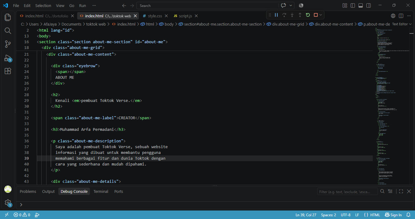Toggle the secondary side bar layout button
Viewport: 415px width, 219px height.
tap(369, 5)
